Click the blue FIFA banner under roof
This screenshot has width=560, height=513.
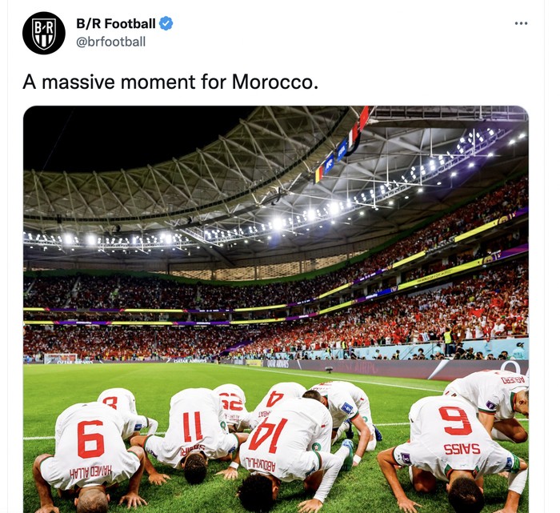(342, 150)
